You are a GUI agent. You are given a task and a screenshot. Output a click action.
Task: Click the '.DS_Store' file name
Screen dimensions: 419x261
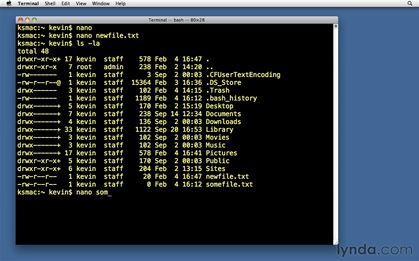click(x=223, y=83)
